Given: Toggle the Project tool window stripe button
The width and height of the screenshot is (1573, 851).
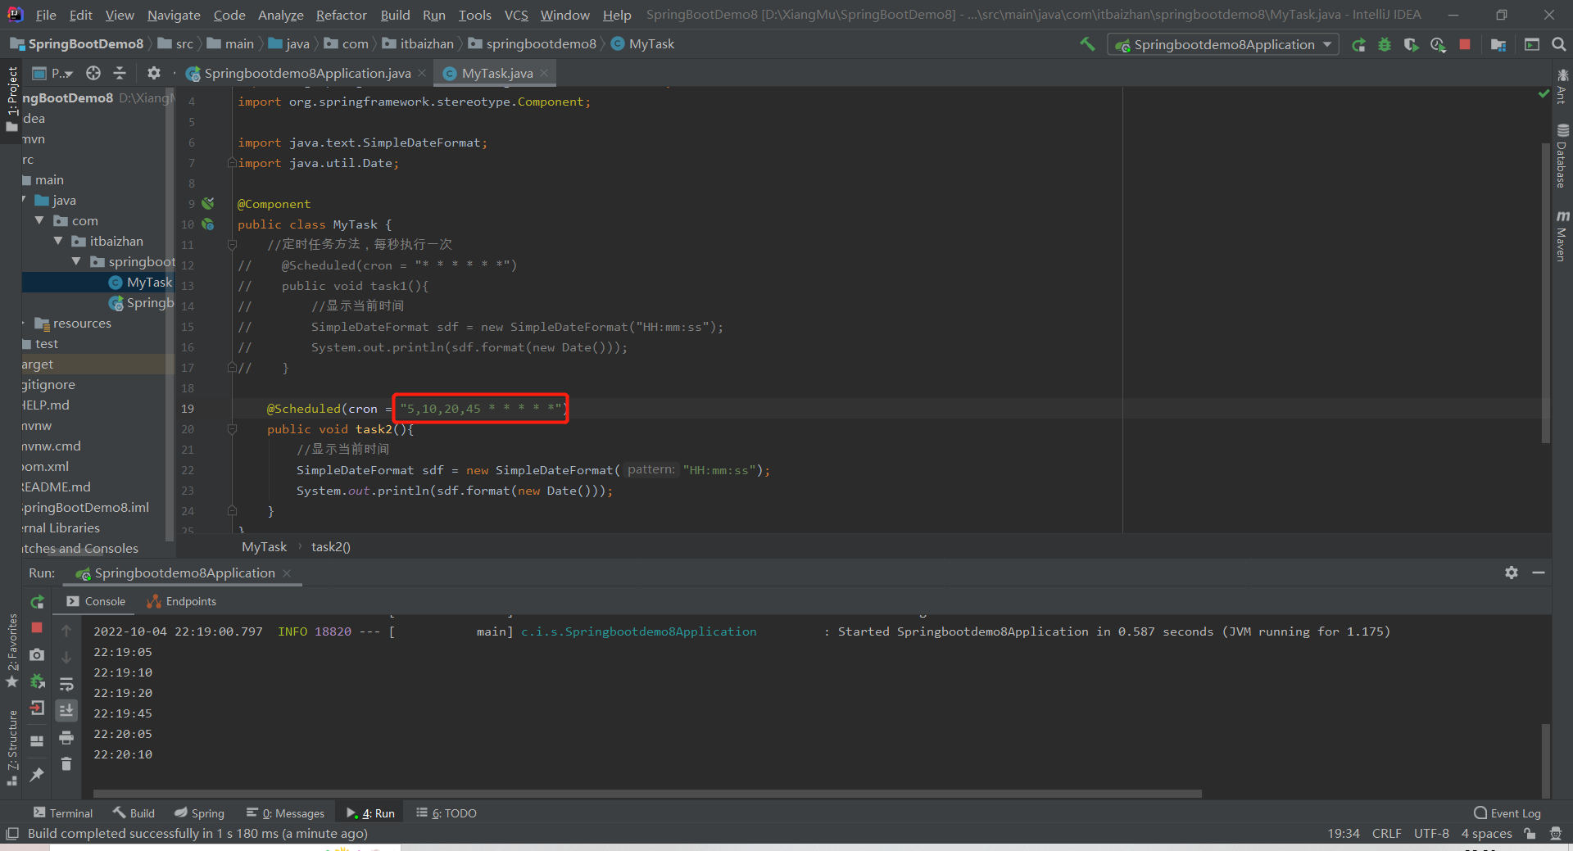Looking at the screenshot, I should [x=11, y=98].
